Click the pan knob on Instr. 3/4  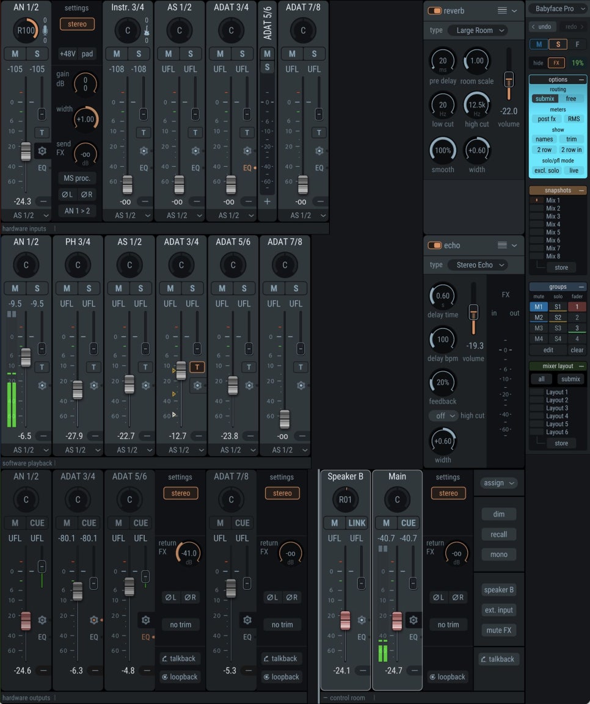pyautogui.click(x=128, y=31)
